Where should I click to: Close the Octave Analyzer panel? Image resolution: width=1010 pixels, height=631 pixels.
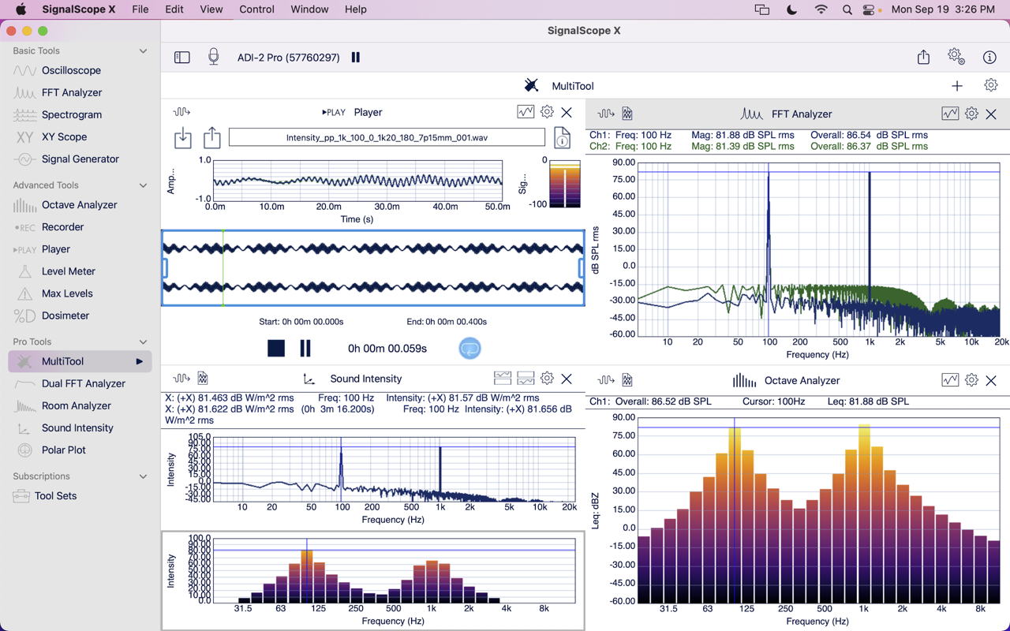pos(991,381)
